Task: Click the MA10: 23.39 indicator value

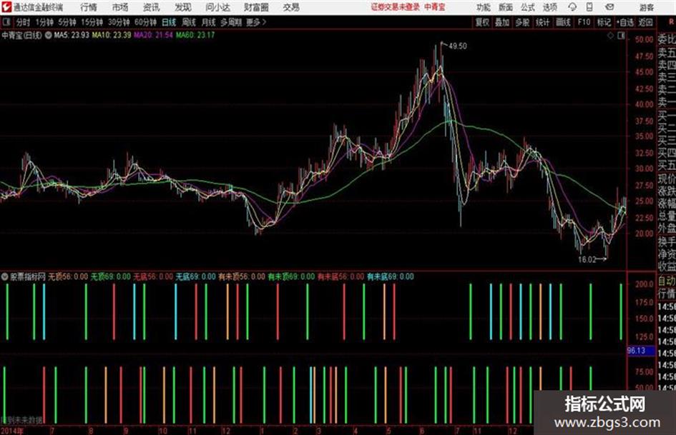Action: point(111,35)
